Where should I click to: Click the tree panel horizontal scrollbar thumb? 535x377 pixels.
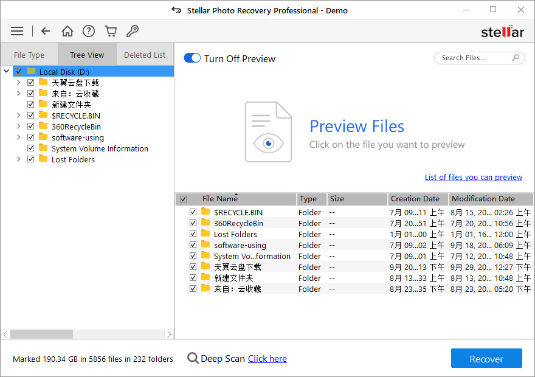coord(41,334)
